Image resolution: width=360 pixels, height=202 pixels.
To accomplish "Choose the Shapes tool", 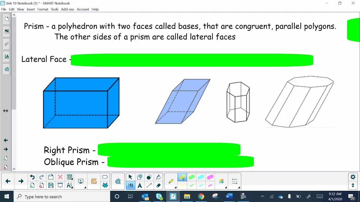I will tap(139, 177).
